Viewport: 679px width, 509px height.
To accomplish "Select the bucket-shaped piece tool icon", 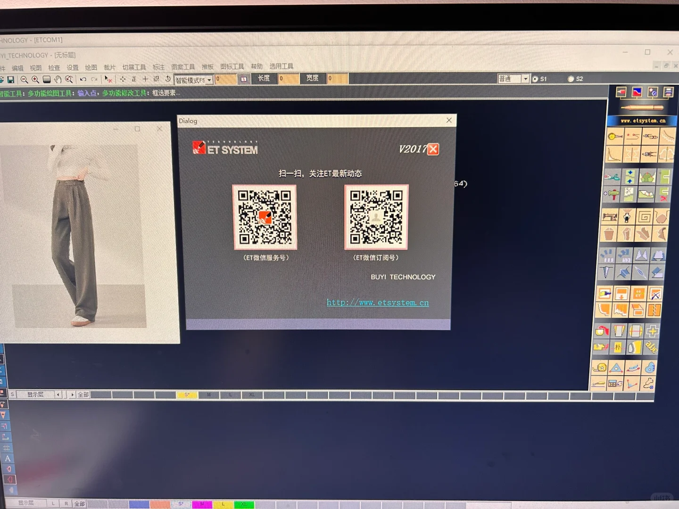I will coord(609,234).
